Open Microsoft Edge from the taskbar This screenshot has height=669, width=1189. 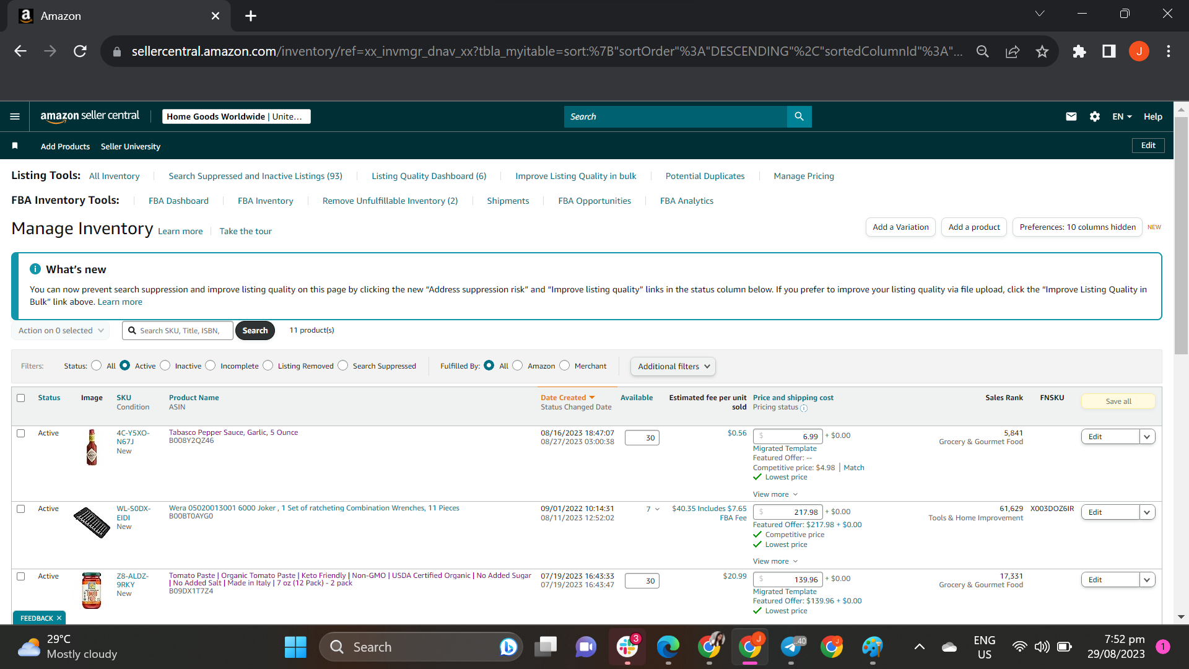point(668,647)
